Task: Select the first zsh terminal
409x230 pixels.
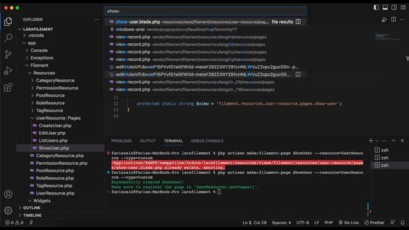Action: tap(389, 150)
